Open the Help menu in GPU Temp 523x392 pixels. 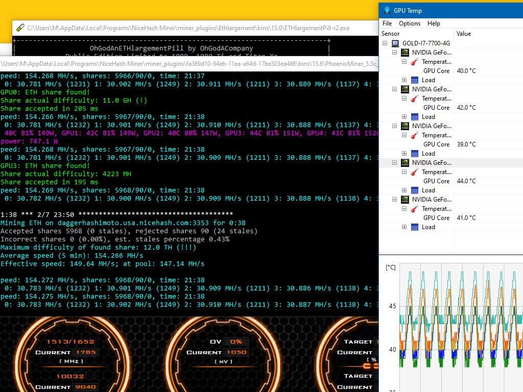tap(434, 23)
